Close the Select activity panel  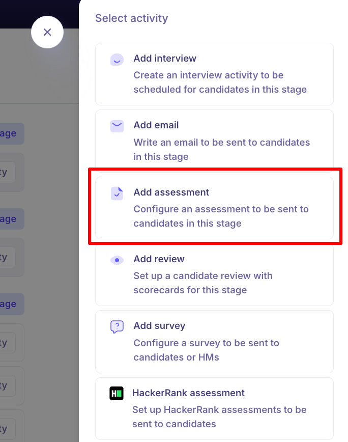(x=47, y=32)
